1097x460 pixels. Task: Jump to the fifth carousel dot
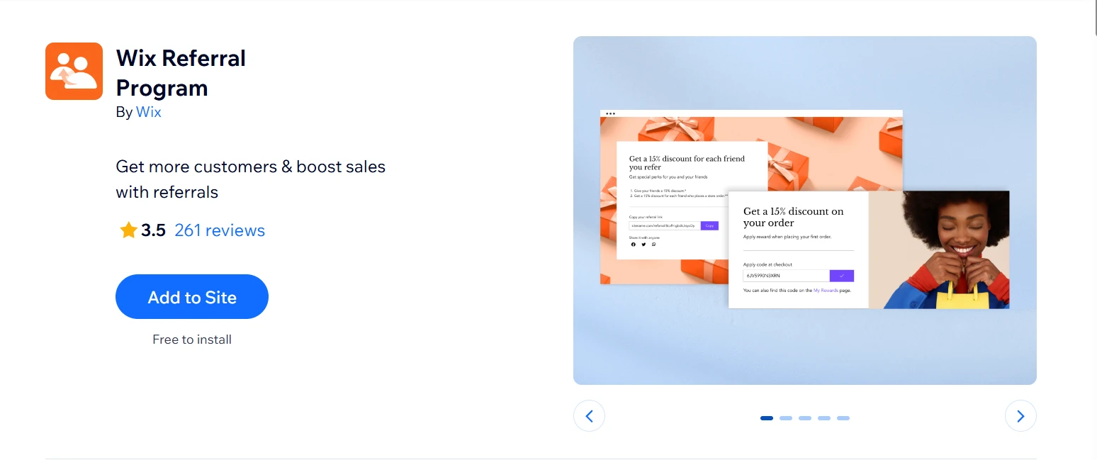point(843,418)
